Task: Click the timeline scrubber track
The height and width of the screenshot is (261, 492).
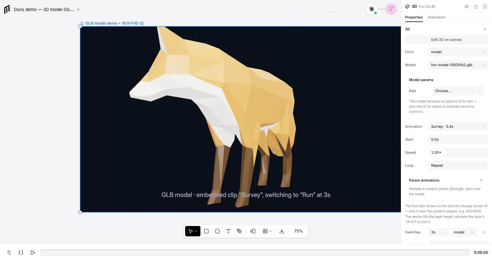Action: click(x=255, y=252)
